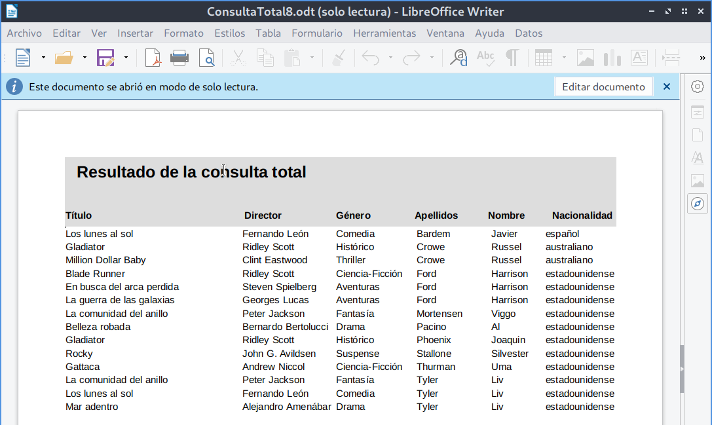The width and height of the screenshot is (712, 425).
Task: Open sidebar settings gear menu
Action: [x=698, y=87]
